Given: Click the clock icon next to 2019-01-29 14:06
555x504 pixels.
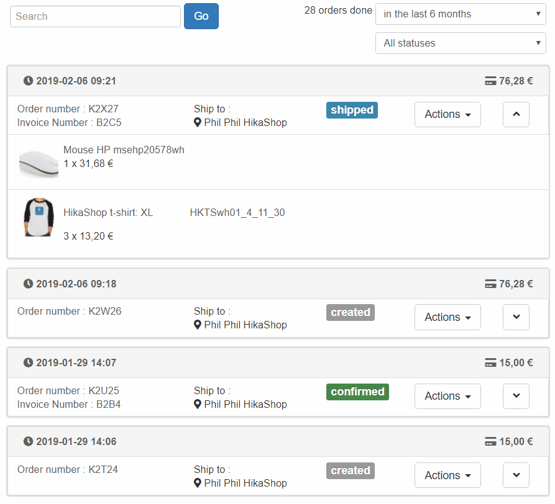Looking at the screenshot, I should click(28, 441).
